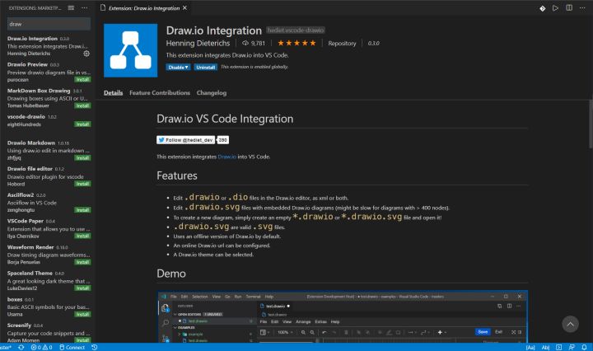Click the sync changes icon in the status bar
The width and height of the screenshot is (593, 351).
point(21,347)
